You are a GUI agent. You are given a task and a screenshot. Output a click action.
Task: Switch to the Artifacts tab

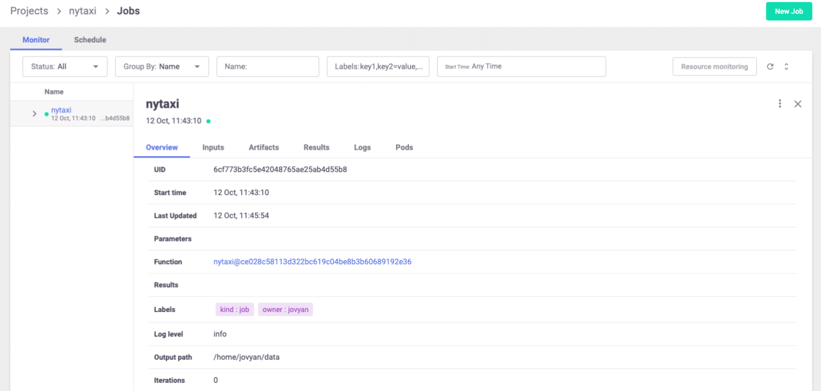point(264,147)
